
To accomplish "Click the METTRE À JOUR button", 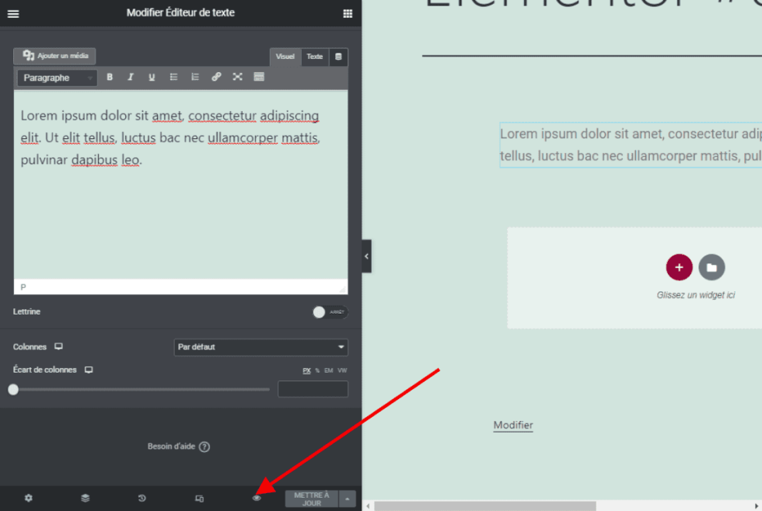I will point(312,499).
